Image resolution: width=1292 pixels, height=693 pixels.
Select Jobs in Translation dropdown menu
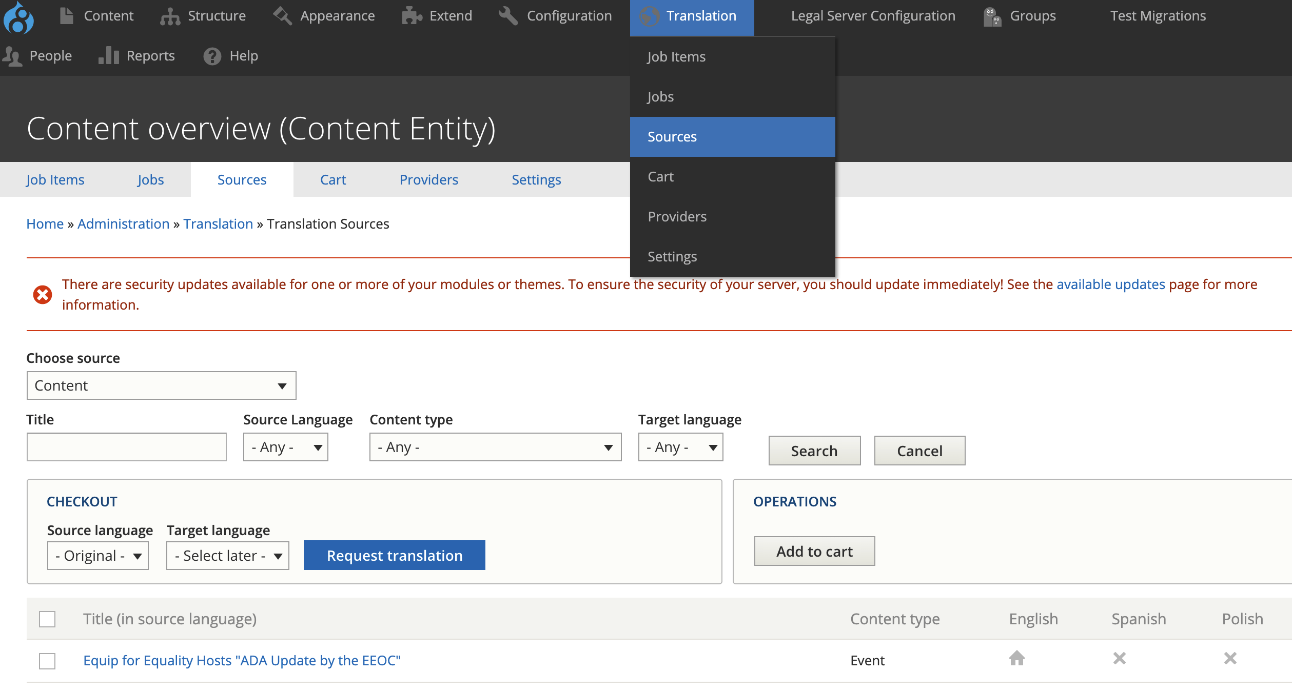(732, 97)
